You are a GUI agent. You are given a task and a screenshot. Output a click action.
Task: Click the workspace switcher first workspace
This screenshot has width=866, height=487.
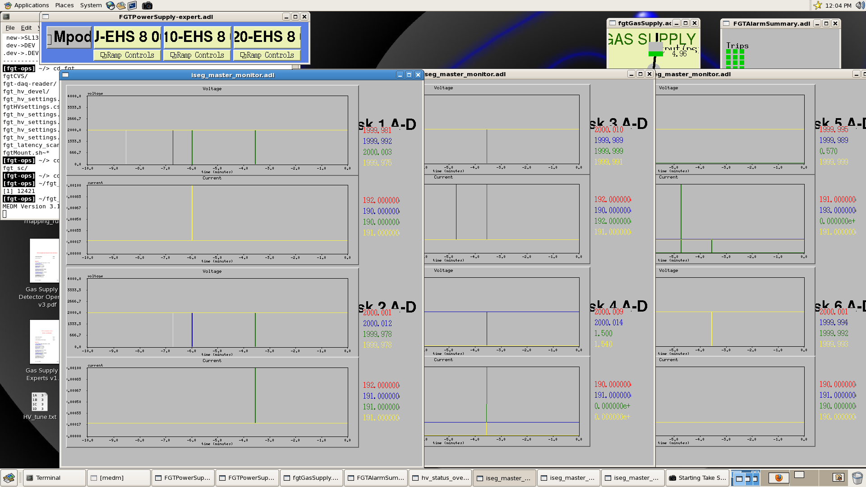745,478
